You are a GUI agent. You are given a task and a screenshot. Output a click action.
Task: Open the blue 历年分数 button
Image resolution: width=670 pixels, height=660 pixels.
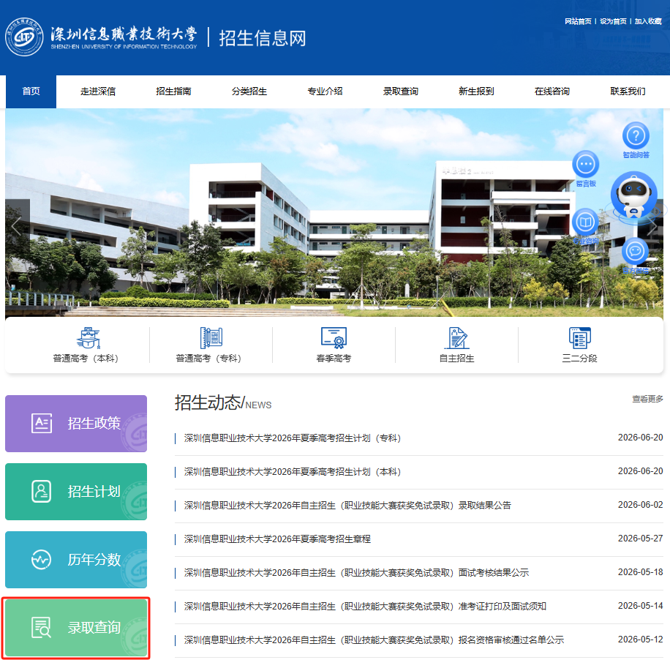pyautogui.click(x=76, y=559)
